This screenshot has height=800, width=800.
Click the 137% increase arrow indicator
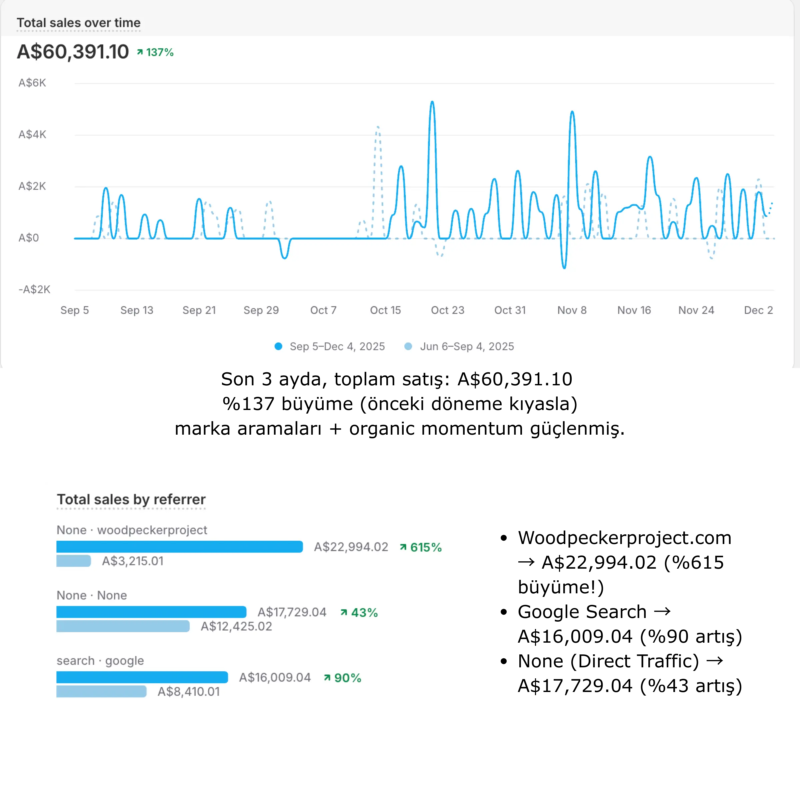point(140,52)
